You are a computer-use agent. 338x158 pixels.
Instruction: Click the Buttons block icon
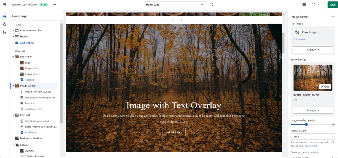[22, 103]
